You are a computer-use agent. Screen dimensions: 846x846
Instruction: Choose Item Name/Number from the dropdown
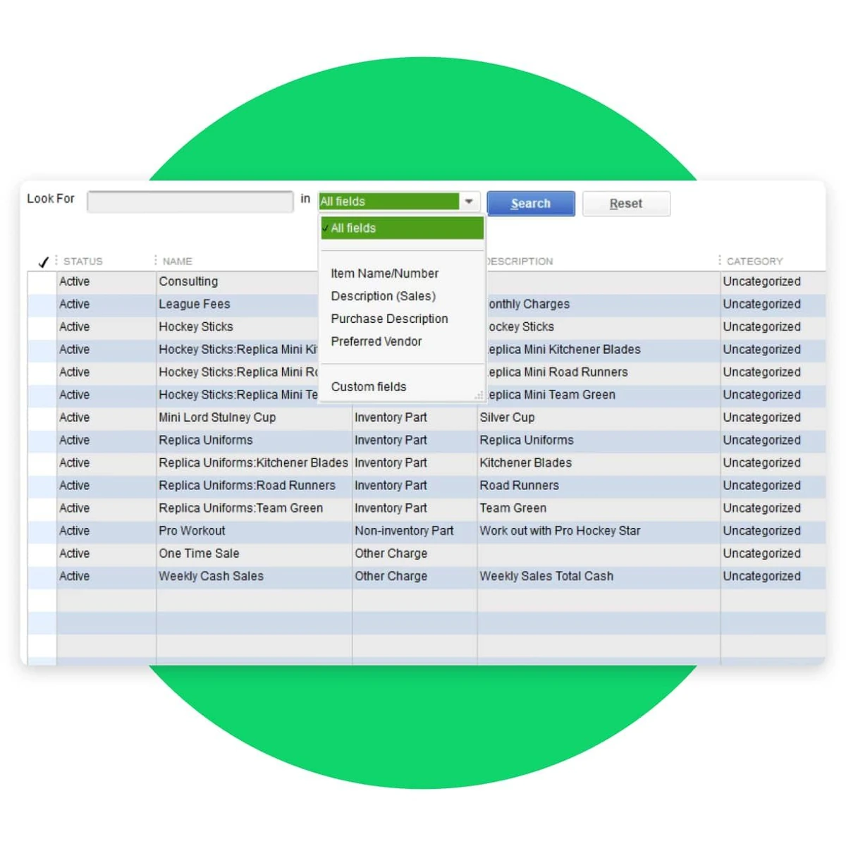click(385, 274)
